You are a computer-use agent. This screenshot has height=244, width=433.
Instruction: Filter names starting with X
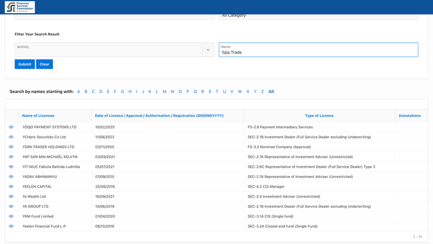(x=248, y=91)
